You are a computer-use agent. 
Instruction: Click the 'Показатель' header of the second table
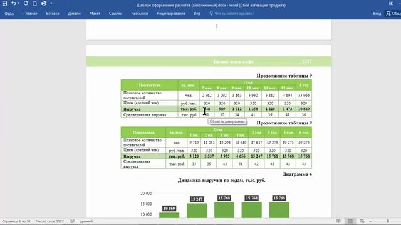(x=143, y=132)
